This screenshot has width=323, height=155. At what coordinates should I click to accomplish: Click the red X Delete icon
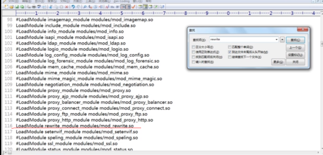(67, 7)
